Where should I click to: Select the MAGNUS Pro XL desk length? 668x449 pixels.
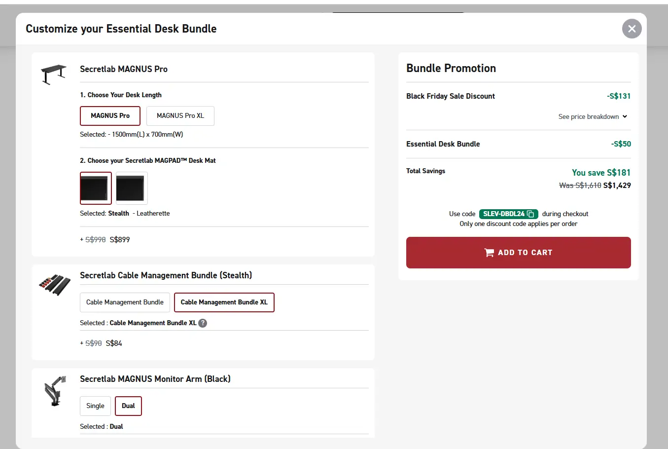pos(180,116)
